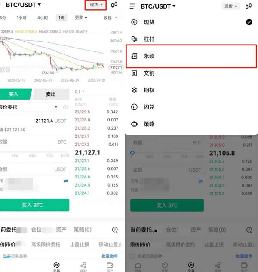Choose 永续 perpetual contract option
Viewport: 258px width, 272px height.
tap(191, 56)
